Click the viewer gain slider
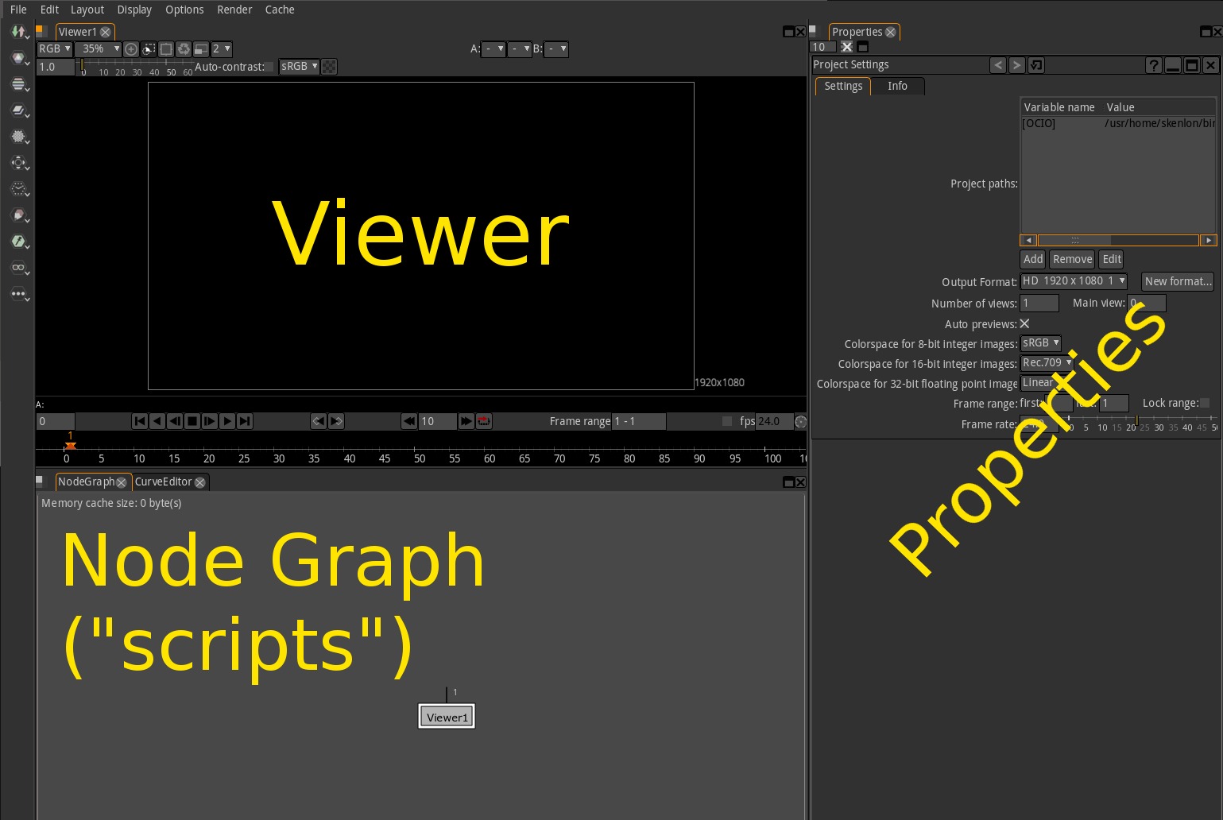1223x820 pixels. pyautogui.click(x=135, y=65)
